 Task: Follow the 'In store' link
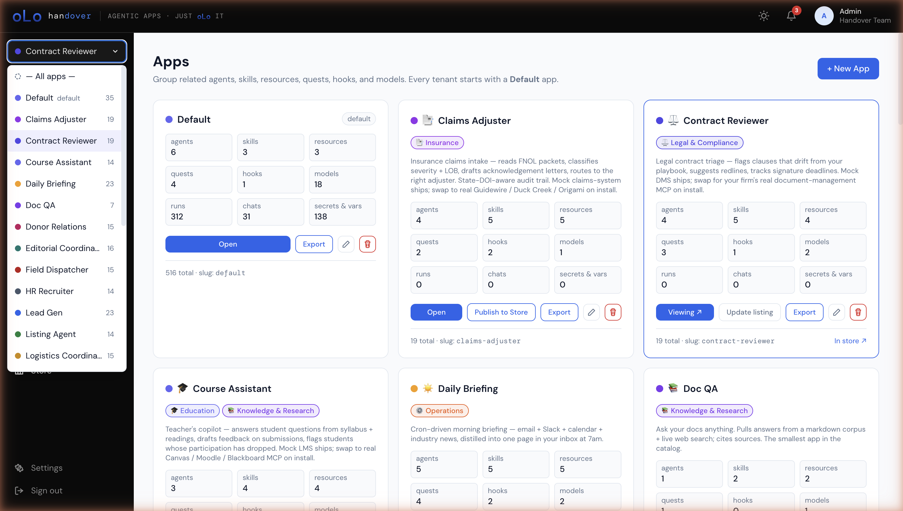pos(850,341)
